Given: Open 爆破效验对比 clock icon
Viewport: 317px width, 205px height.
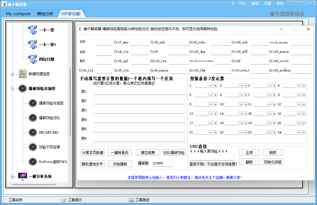Looking at the screenshot, I should [x=33, y=118].
